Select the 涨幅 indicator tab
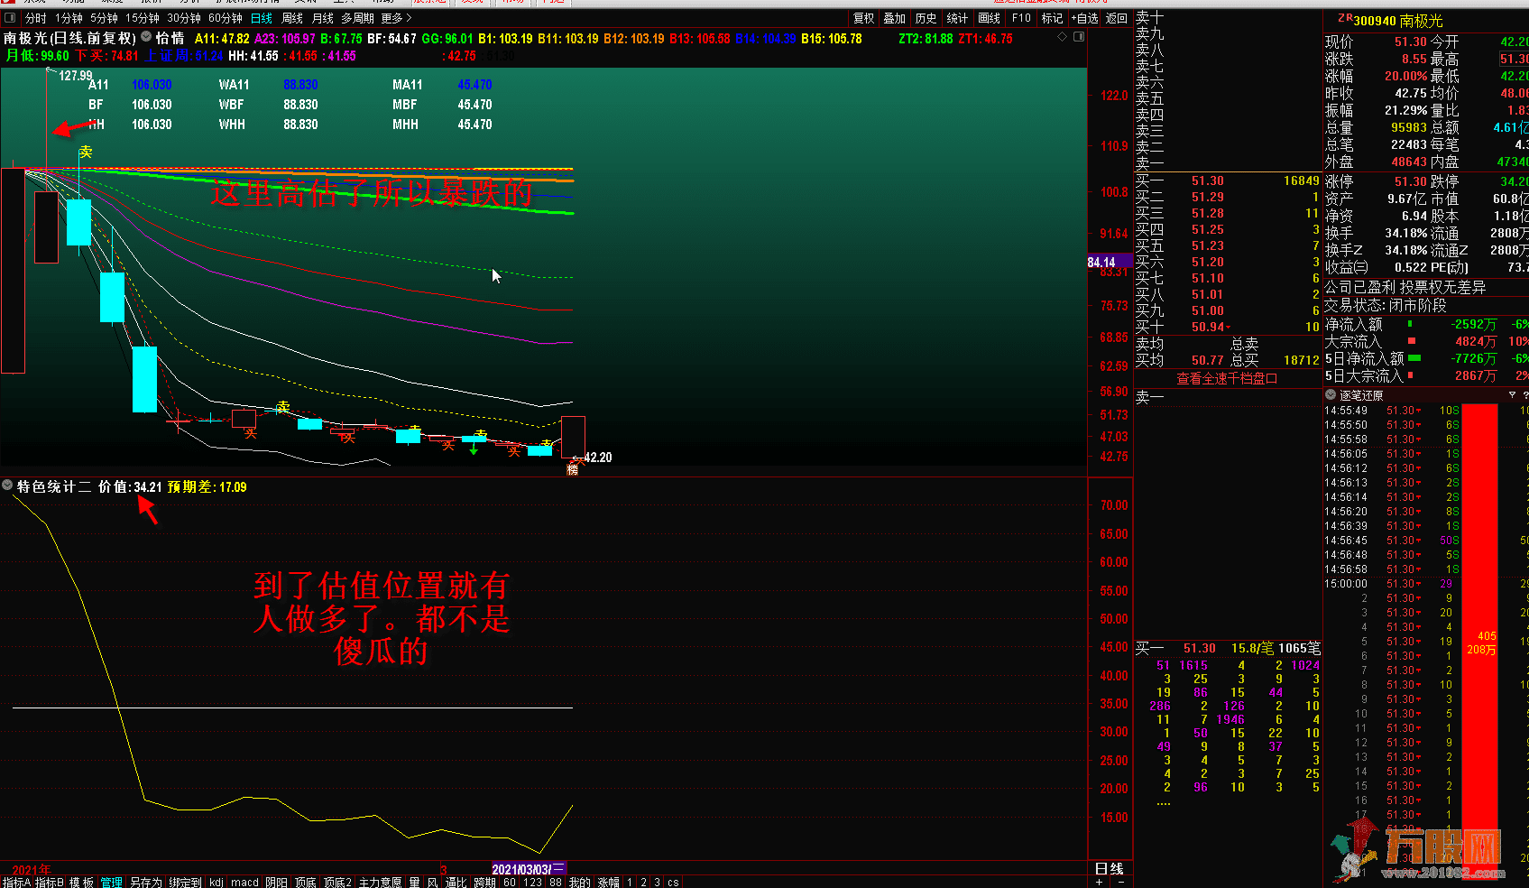This screenshot has height=888, width=1529. pyautogui.click(x=608, y=882)
